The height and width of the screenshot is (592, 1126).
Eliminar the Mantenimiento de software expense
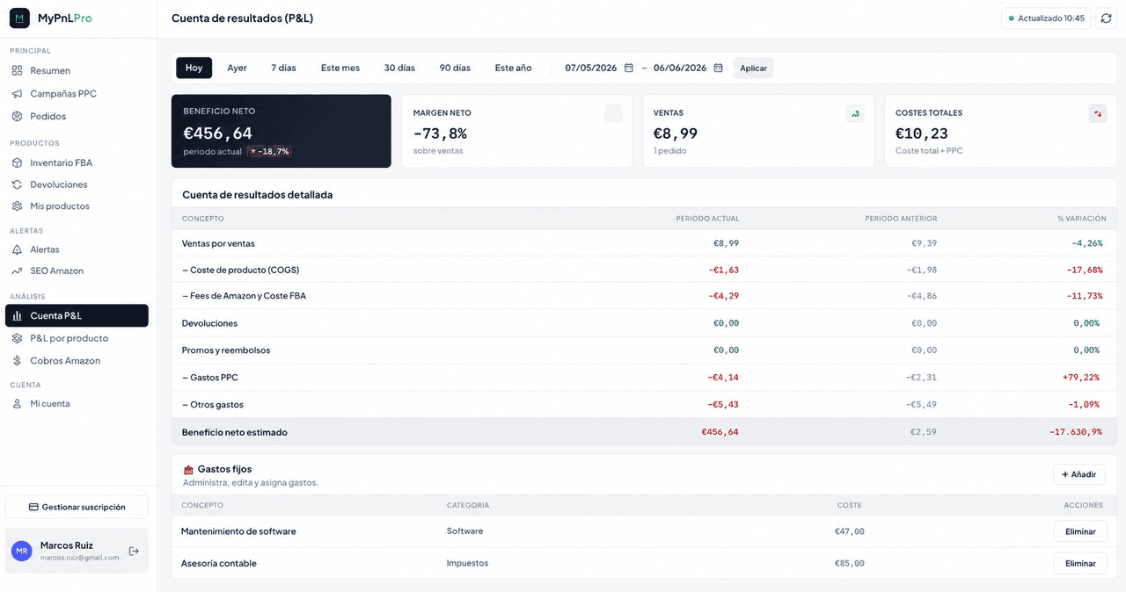point(1080,531)
